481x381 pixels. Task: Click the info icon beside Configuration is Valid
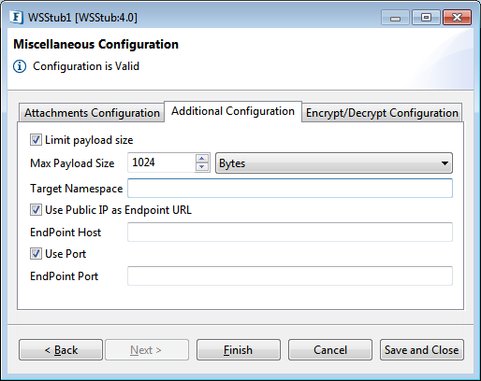click(20, 66)
